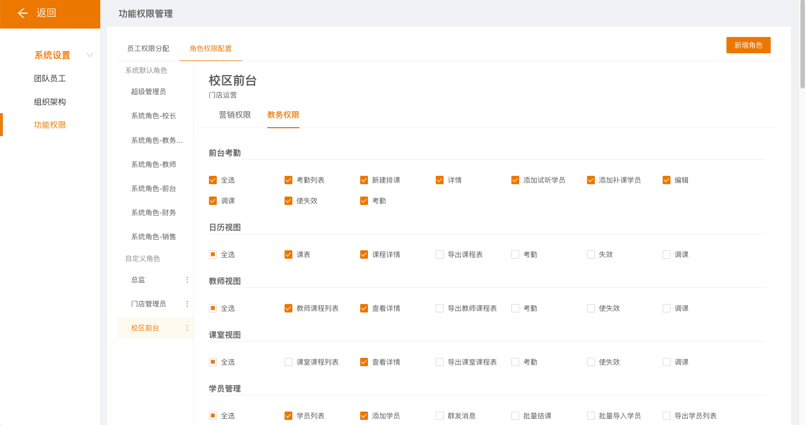Select 超级管理员 role
This screenshot has width=806, height=425.
[148, 92]
